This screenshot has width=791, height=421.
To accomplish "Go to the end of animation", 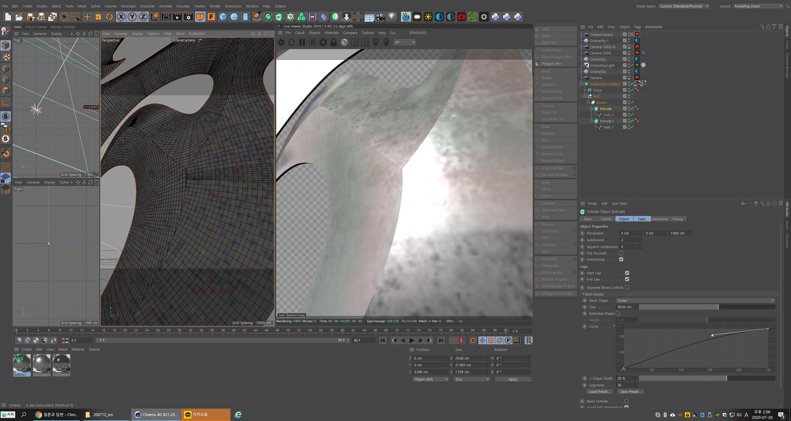I will [441, 340].
